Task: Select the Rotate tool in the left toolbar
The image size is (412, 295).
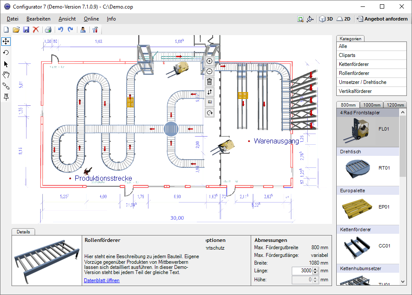Action: 6,53
